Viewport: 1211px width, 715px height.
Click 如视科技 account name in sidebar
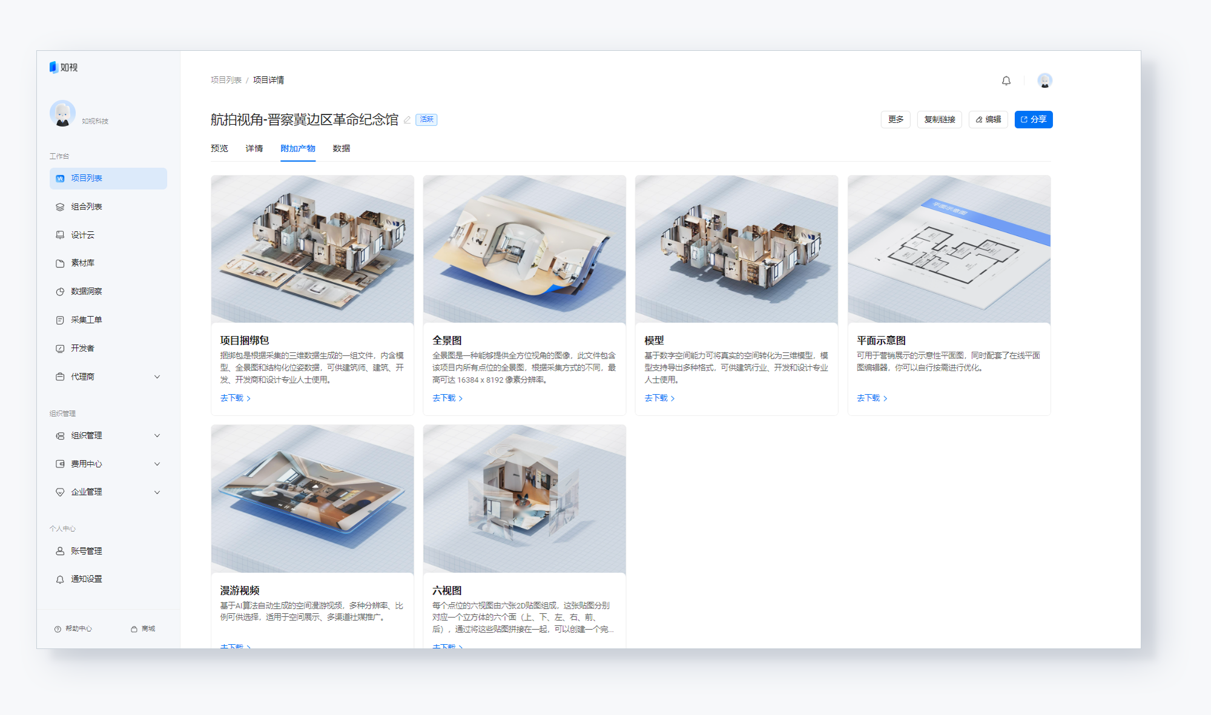(x=95, y=121)
